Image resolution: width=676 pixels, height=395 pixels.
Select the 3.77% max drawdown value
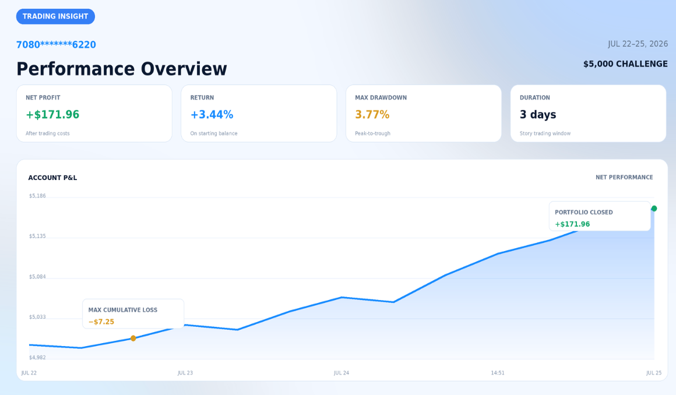[372, 115]
